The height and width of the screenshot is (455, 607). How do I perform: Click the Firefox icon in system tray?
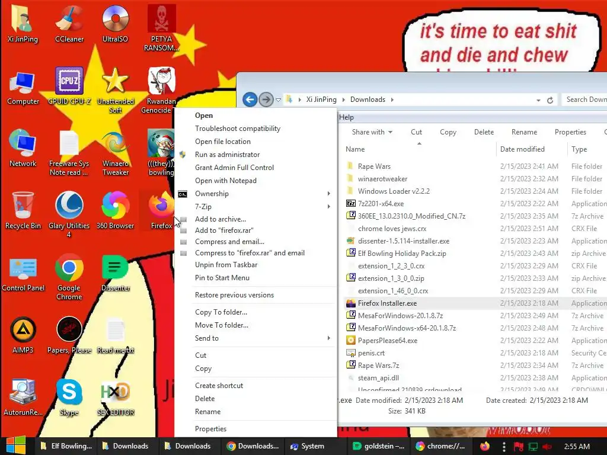(485, 446)
